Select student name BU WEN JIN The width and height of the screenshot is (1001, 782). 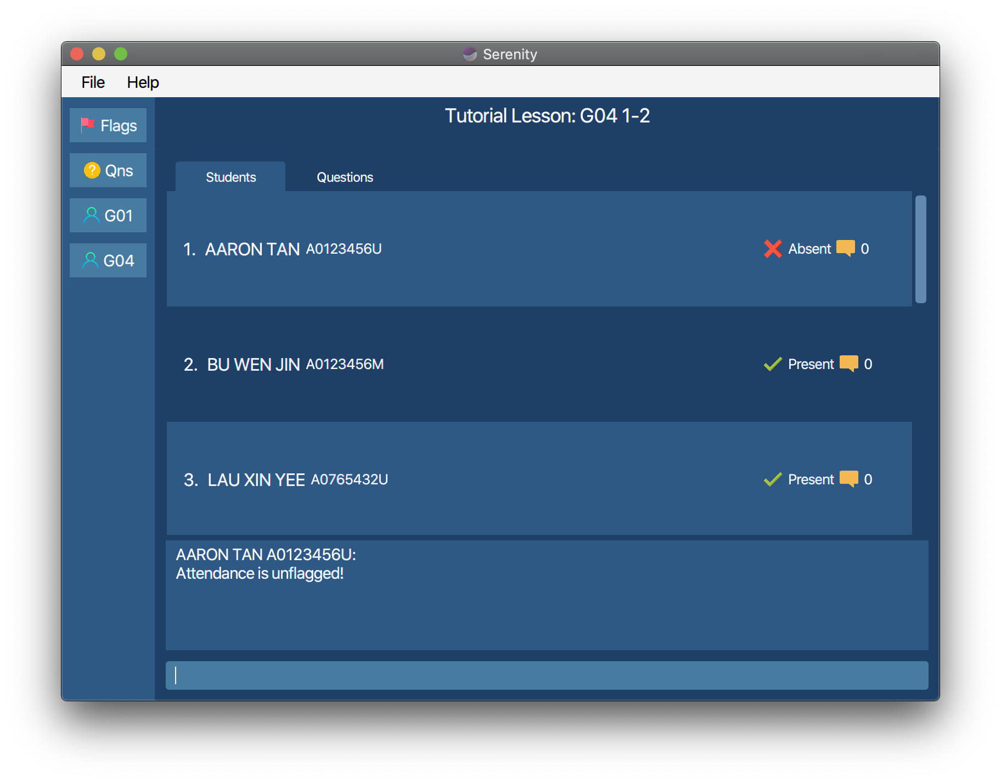pyautogui.click(x=254, y=365)
